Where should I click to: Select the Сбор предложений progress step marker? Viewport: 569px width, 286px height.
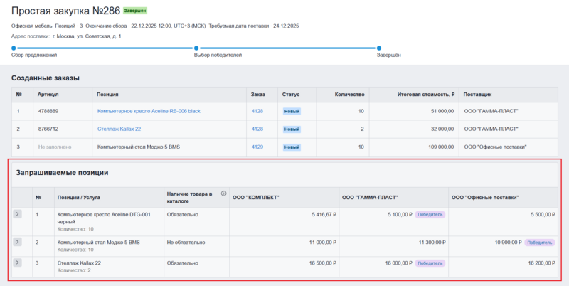click(x=14, y=48)
